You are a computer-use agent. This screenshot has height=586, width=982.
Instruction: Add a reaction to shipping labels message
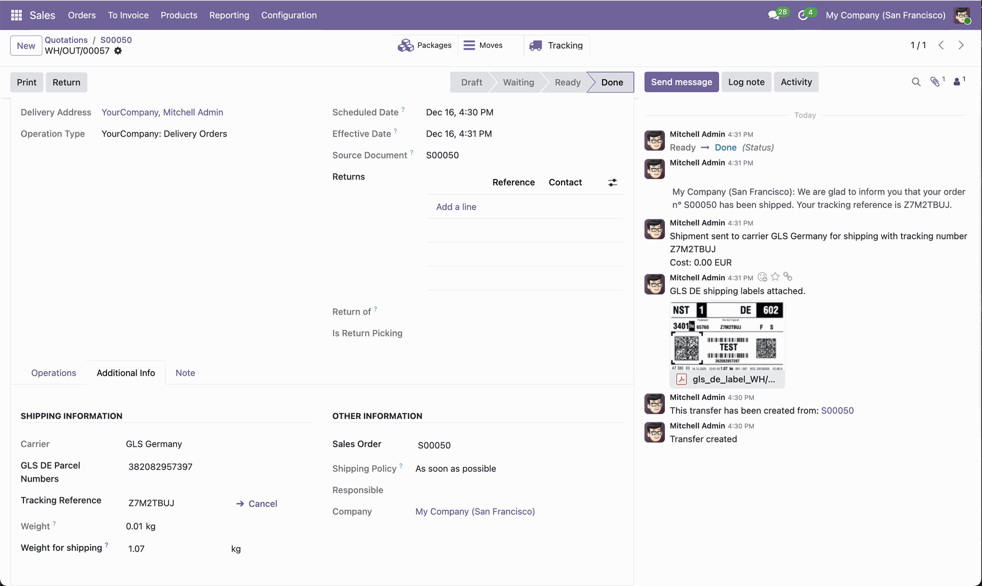pyautogui.click(x=763, y=277)
